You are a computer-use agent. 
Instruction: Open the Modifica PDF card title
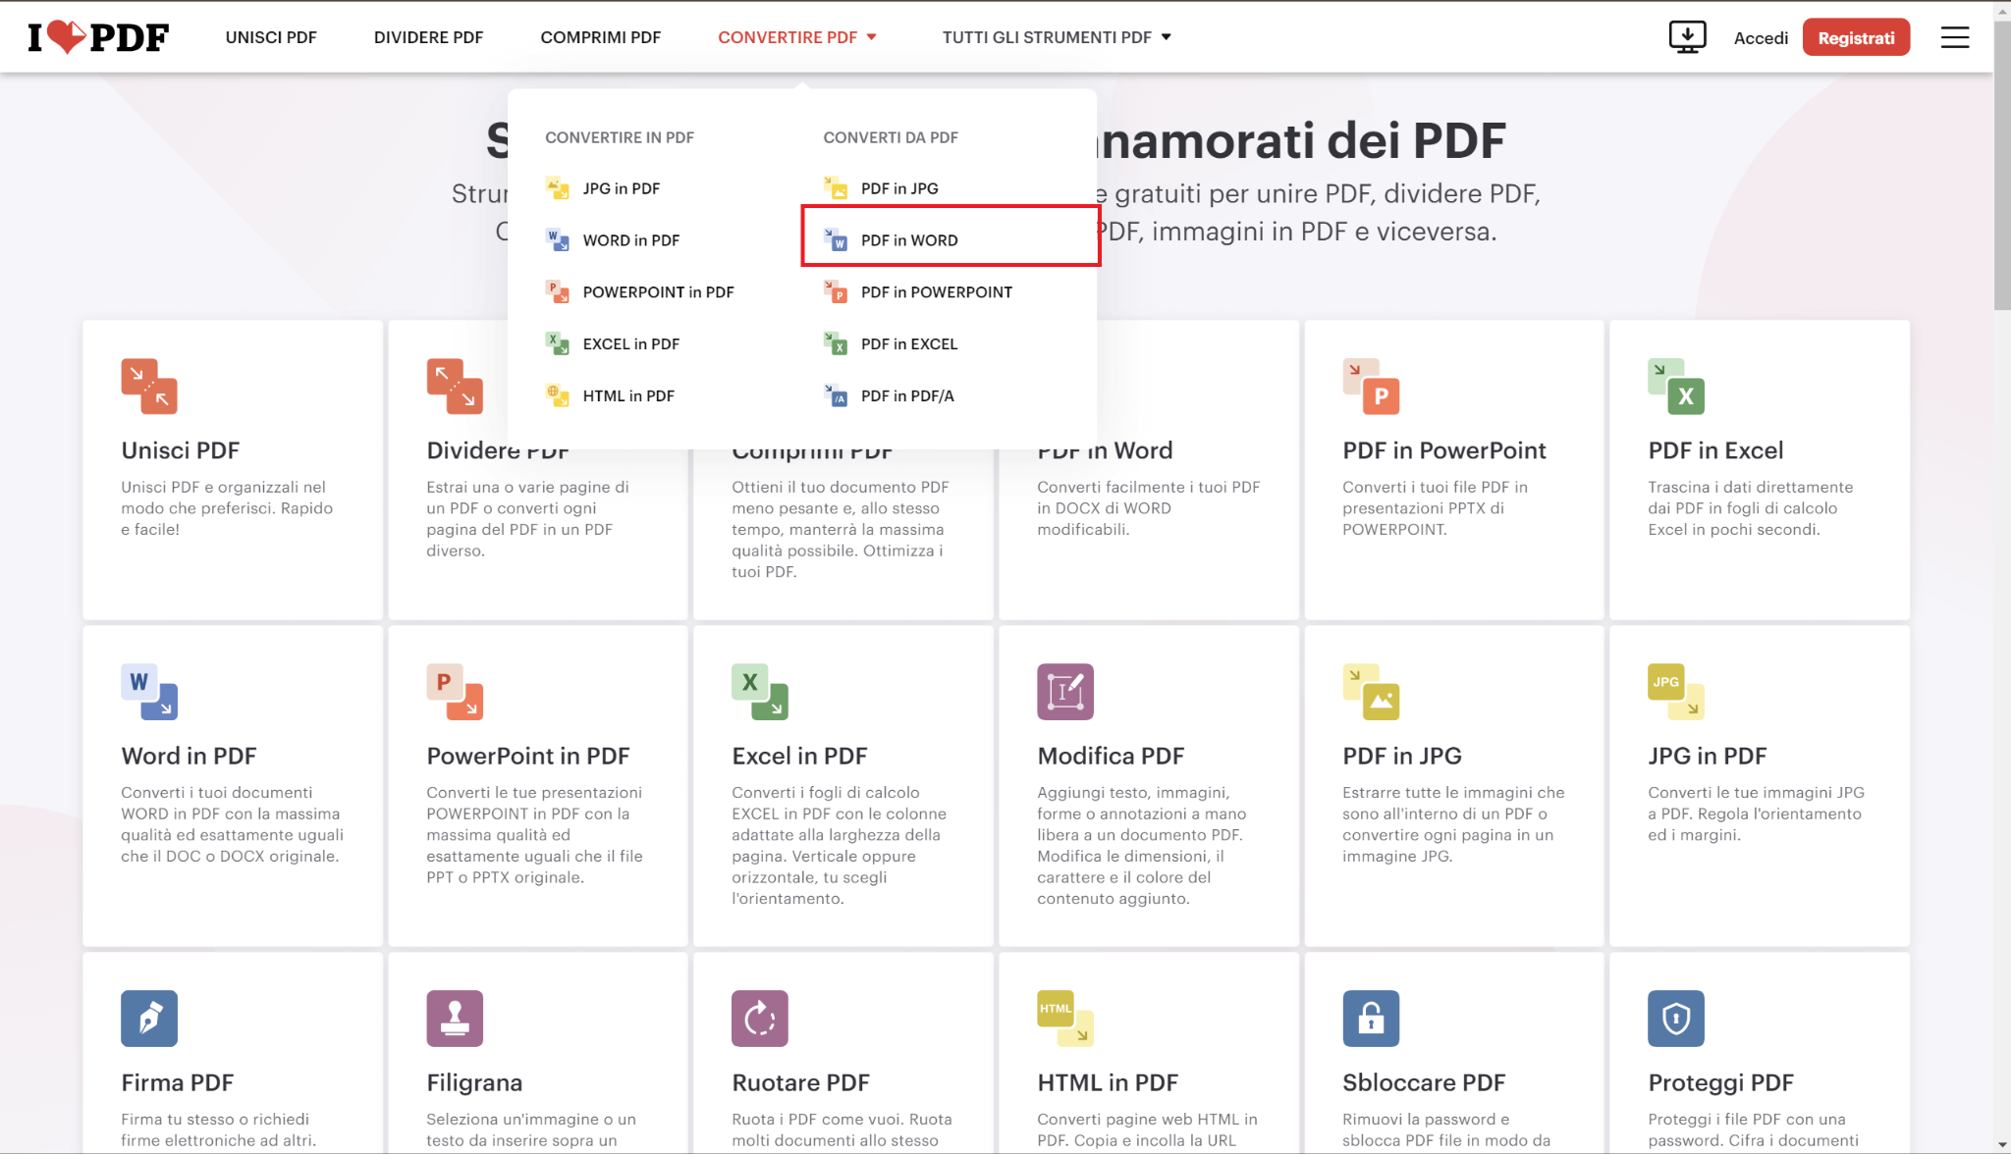pyautogui.click(x=1111, y=756)
